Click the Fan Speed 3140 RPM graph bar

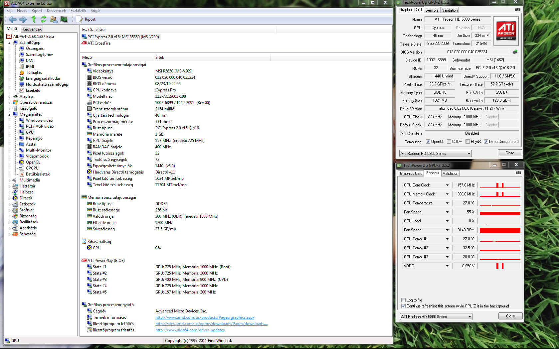tap(500, 230)
